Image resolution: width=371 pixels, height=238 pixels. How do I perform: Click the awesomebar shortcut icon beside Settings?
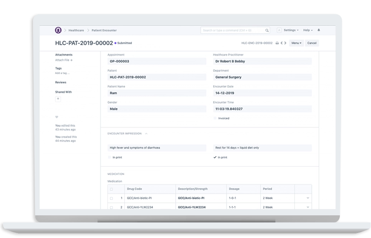pos(279,30)
